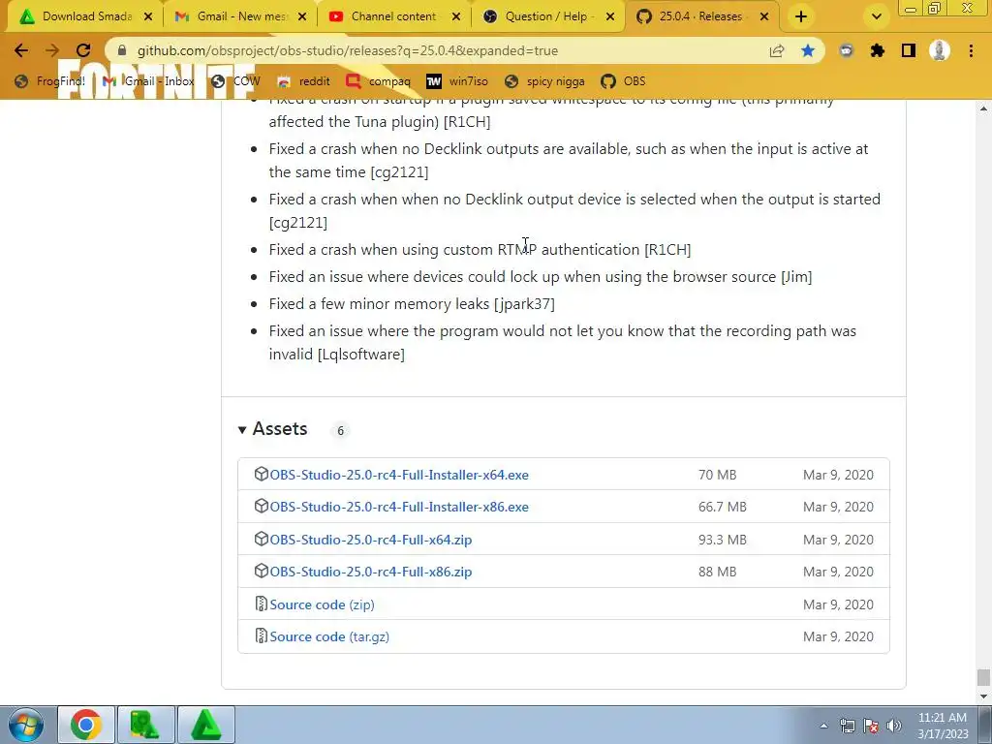Switch to Question / Help tab
This screenshot has width=992, height=744.
(x=548, y=16)
